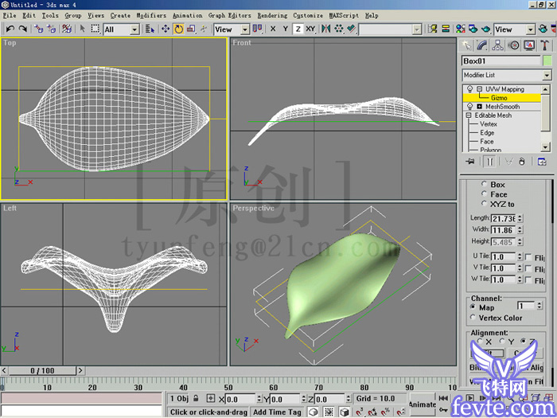557x418 pixels.
Task: Click the Quick Render teapot icon
Action: (486, 29)
